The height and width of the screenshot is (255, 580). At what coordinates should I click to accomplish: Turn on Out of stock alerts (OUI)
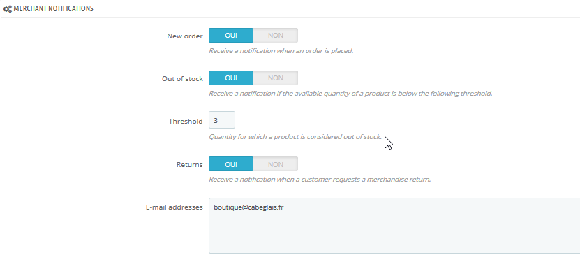pyautogui.click(x=231, y=78)
